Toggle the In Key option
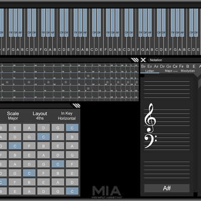 [67, 114]
